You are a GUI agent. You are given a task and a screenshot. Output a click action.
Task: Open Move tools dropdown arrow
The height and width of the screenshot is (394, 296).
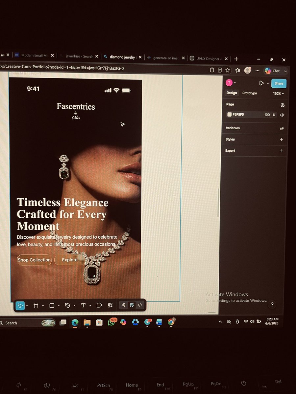pos(27,306)
